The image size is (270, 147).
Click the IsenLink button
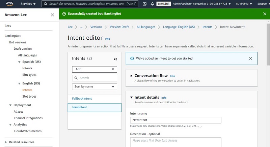(x=164, y=4)
